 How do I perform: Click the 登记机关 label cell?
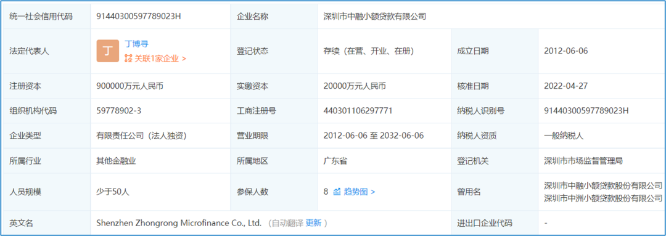pos(495,161)
